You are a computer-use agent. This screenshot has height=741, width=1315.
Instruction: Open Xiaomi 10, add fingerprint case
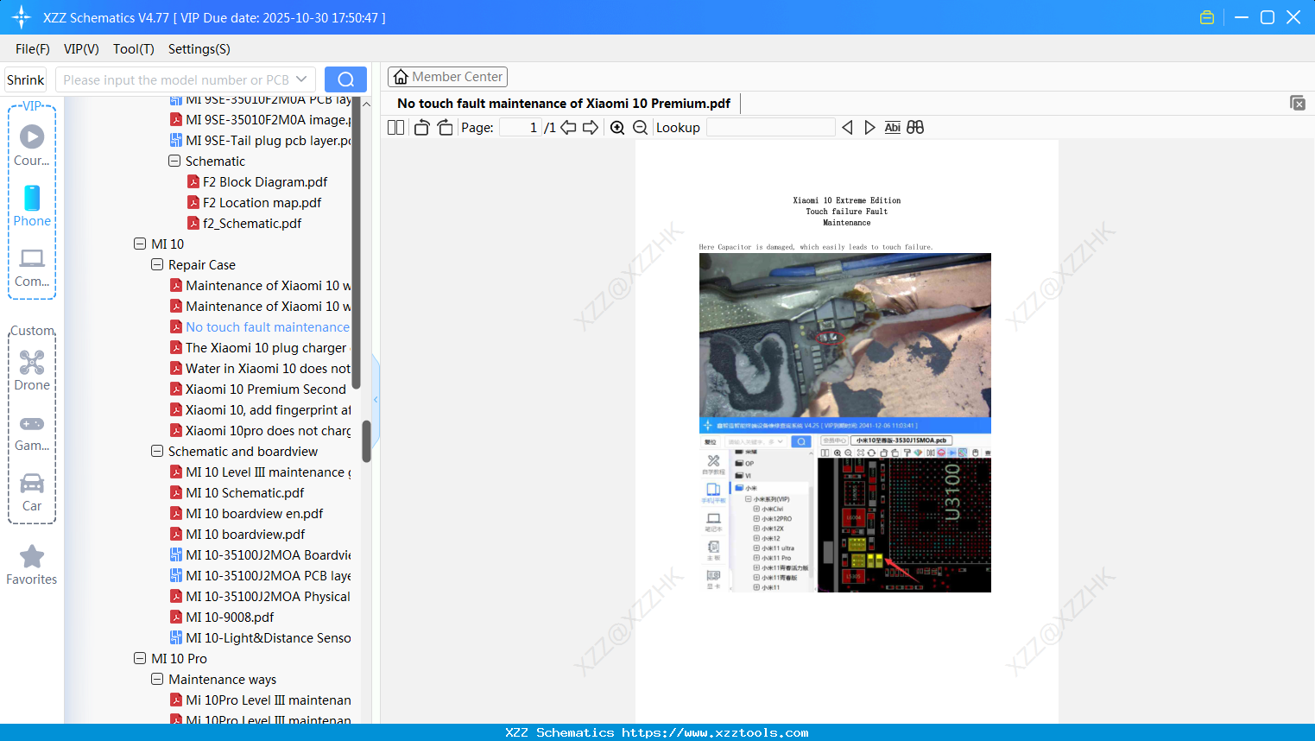pyautogui.click(x=260, y=409)
